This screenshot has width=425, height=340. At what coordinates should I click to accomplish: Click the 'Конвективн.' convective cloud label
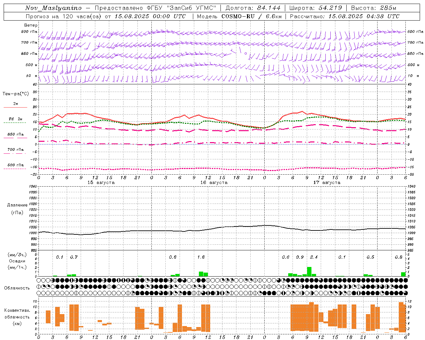[17, 310]
